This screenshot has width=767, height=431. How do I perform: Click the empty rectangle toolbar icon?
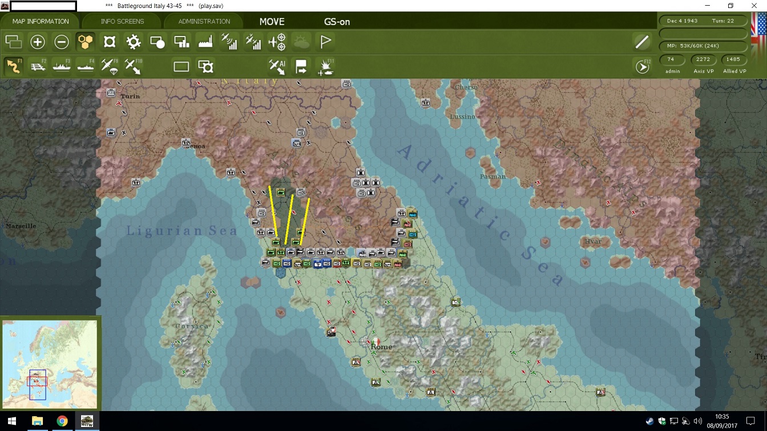[x=181, y=67]
